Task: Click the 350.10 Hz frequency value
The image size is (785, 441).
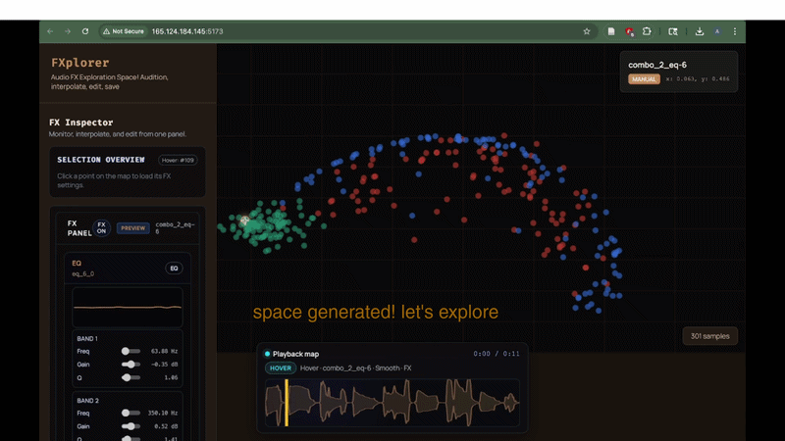Action: click(x=163, y=413)
